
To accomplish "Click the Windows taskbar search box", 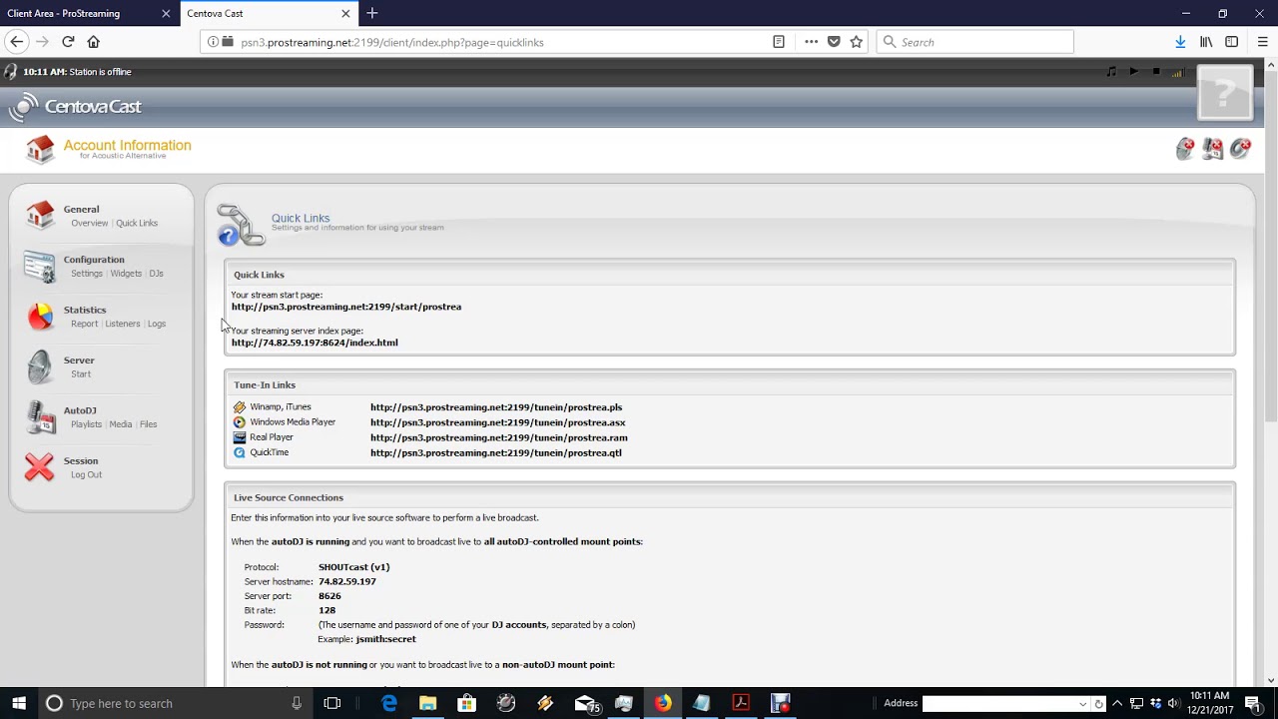I will coord(175,703).
